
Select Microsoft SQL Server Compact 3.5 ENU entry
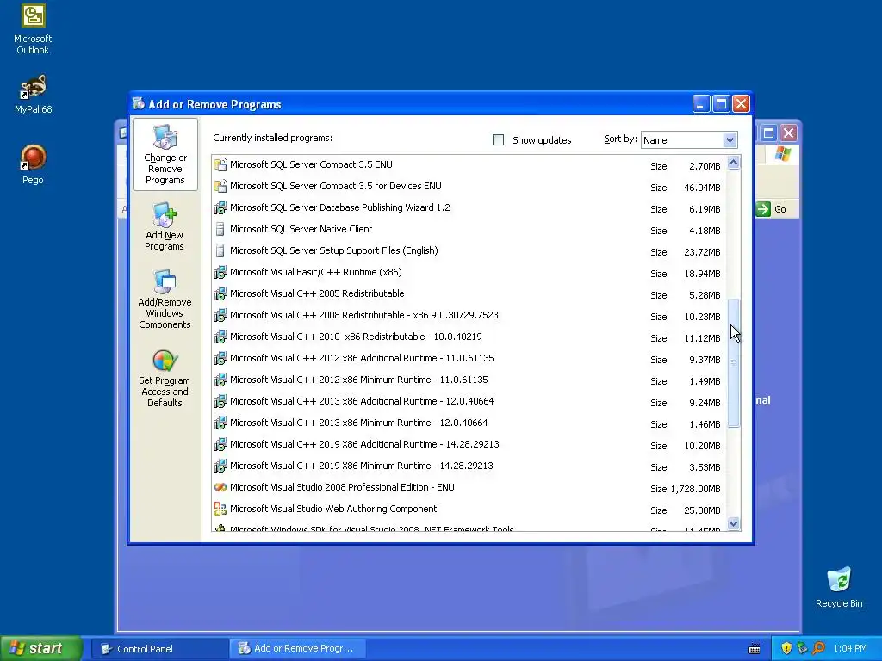click(x=469, y=164)
